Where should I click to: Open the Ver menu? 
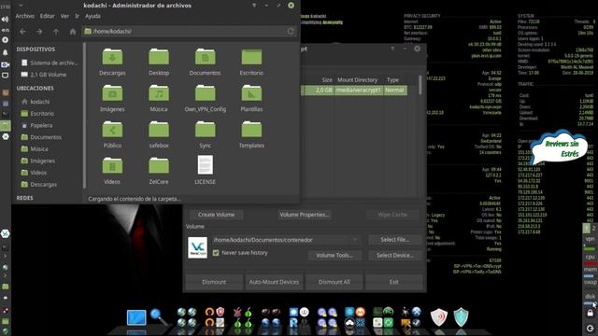coord(64,16)
